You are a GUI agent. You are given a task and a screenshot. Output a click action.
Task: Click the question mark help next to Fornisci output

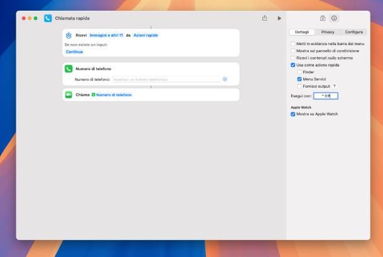tap(334, 86)
